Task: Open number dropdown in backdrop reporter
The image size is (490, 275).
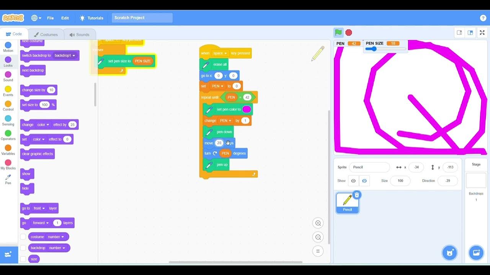Action: 57,248
